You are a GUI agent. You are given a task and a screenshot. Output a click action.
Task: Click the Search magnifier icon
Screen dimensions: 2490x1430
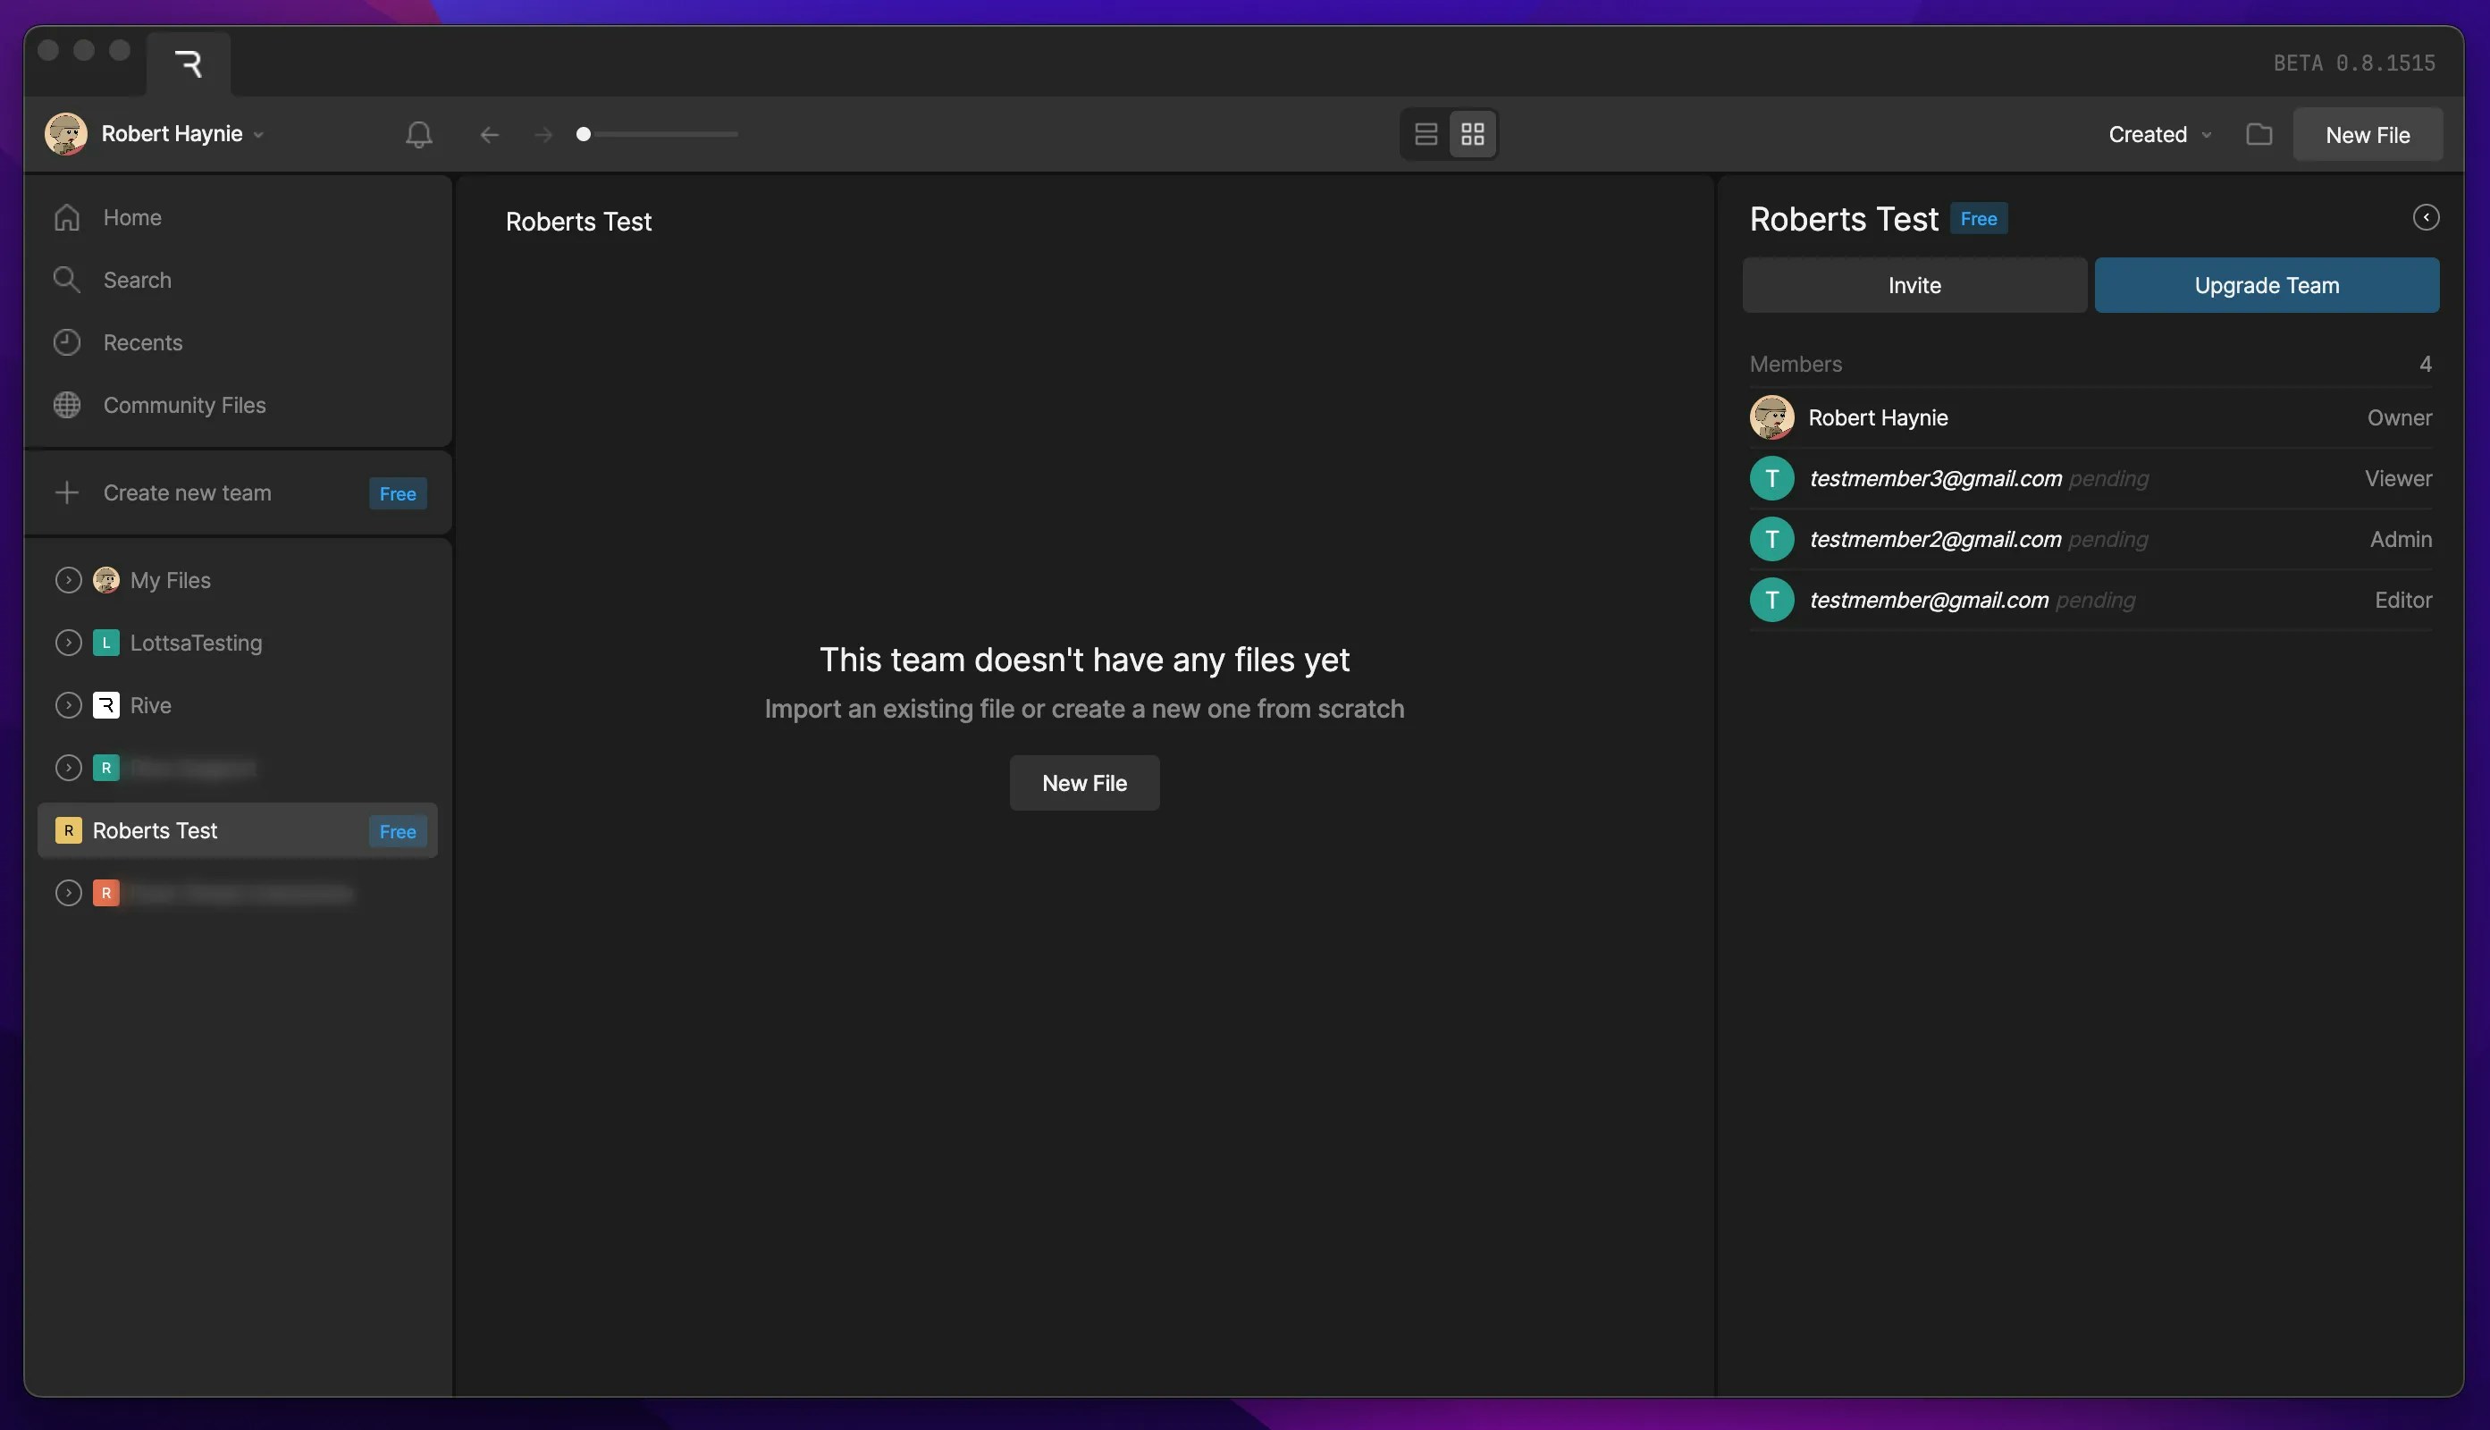pos(67,280)
